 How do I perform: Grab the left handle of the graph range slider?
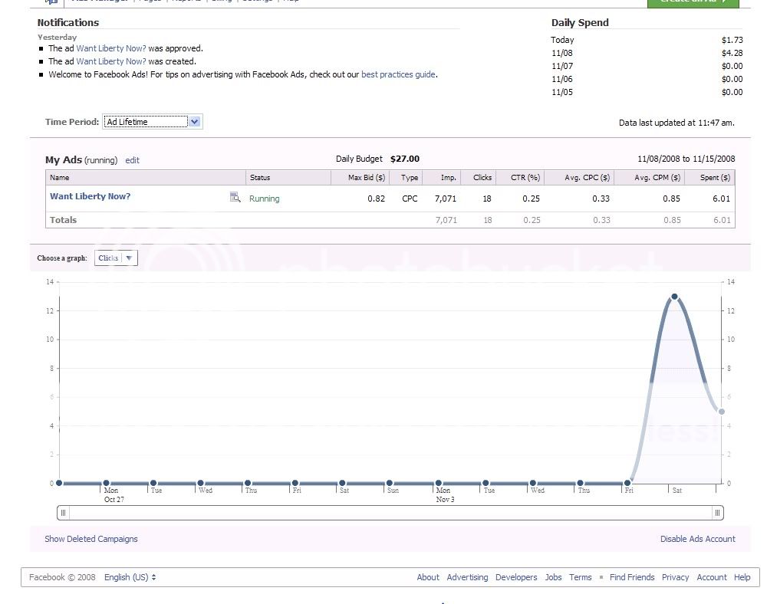63,513
